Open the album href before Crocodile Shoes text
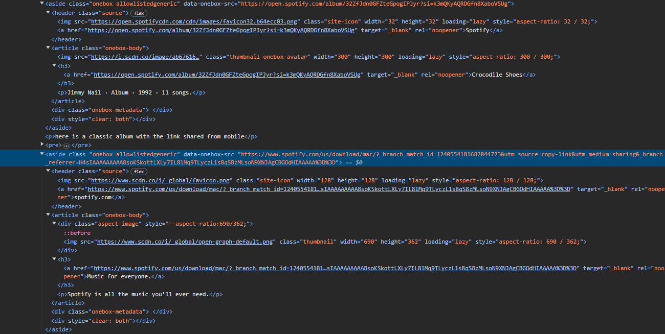665x334 pixels. 227,75
